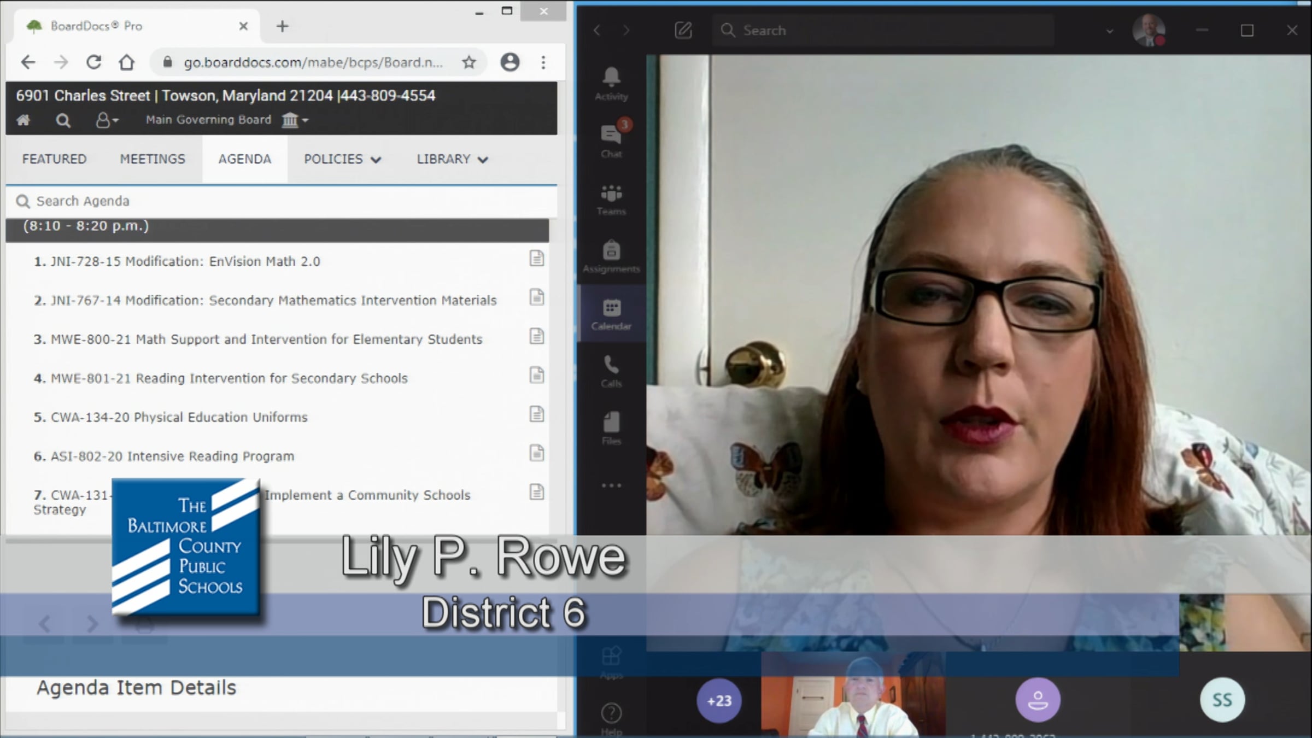Open the browser home page
The image size is (1312, 738).
tap(127, 62)
